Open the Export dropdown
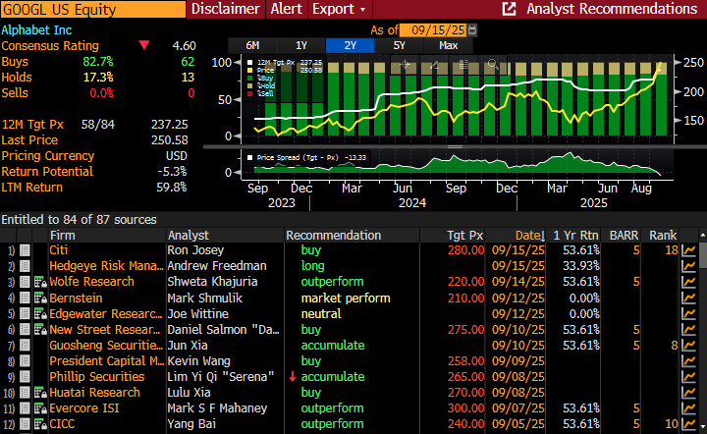 [x=340, y=9]
